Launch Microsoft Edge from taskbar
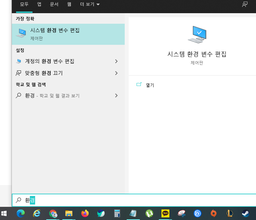This screenshot has height=220, width=256. 21,213
